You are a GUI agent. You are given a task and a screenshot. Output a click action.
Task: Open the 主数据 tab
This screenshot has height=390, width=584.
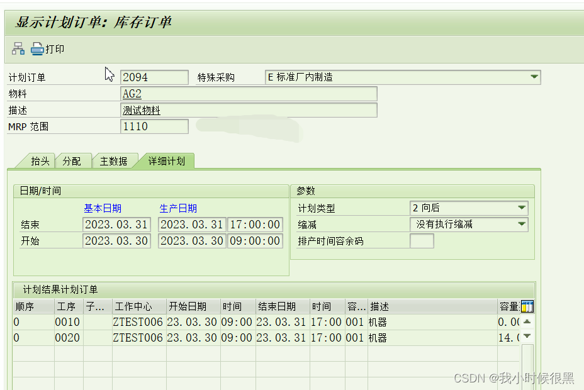(115, 160)
